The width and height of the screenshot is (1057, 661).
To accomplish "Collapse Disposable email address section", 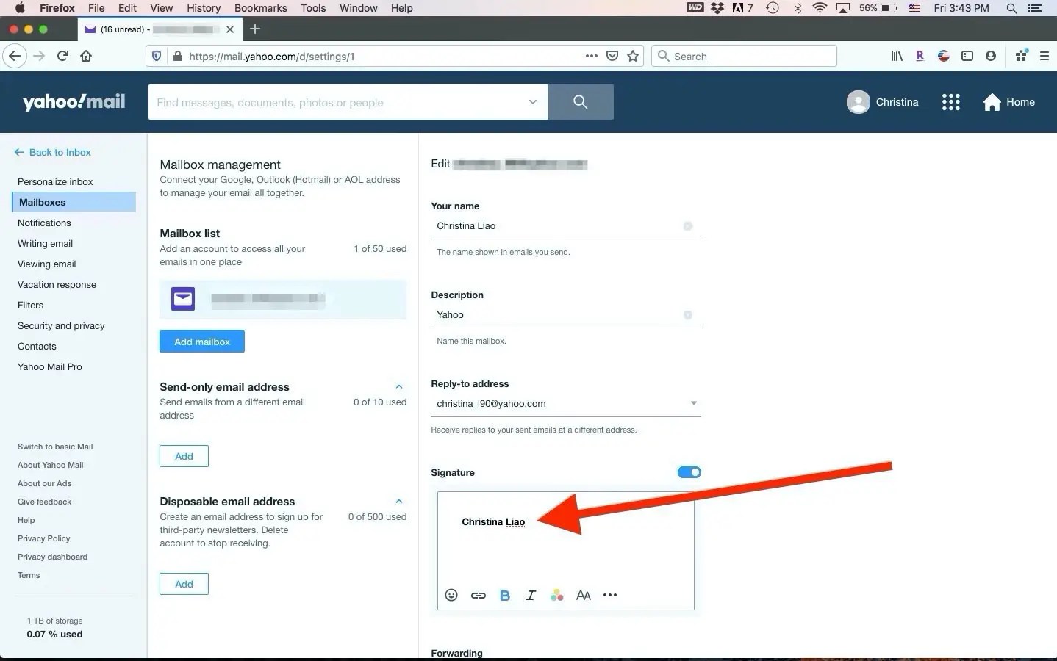I will [399, 501].
